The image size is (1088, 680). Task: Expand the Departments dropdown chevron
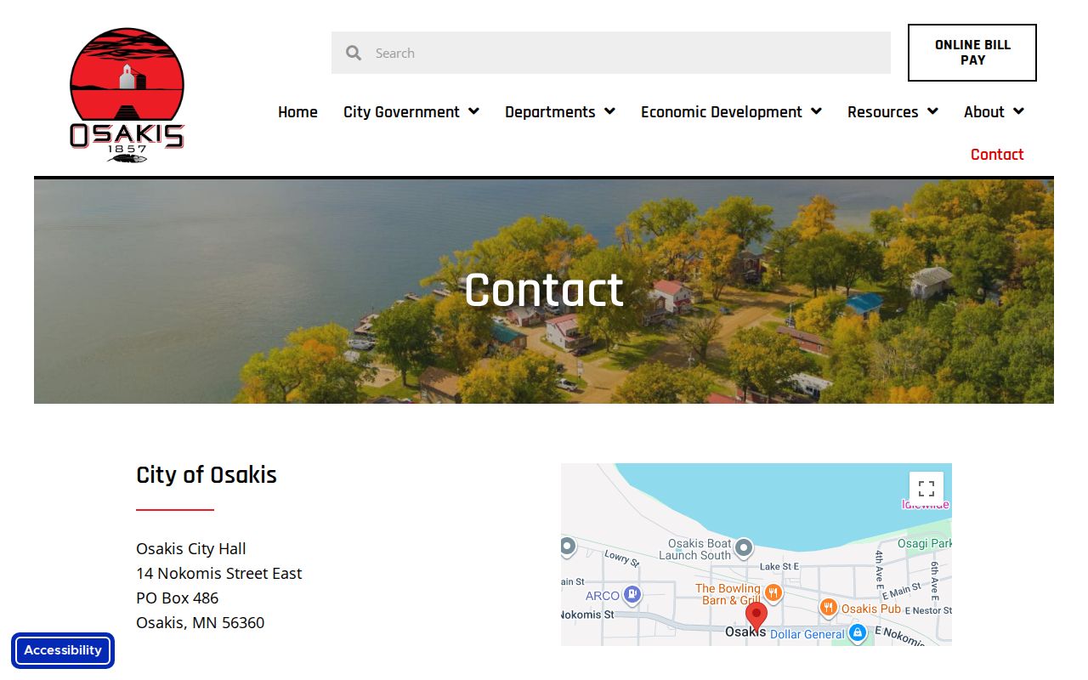point(609,111)
